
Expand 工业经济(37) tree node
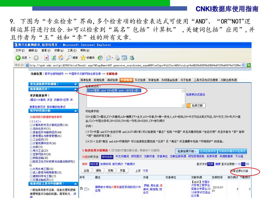pos(31,140)
